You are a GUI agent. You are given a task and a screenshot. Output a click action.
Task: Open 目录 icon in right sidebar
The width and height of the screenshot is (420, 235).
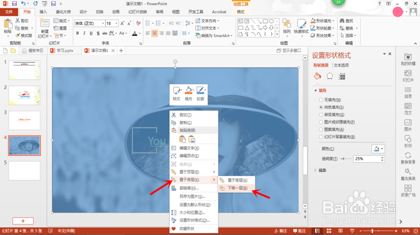(408, 93)
